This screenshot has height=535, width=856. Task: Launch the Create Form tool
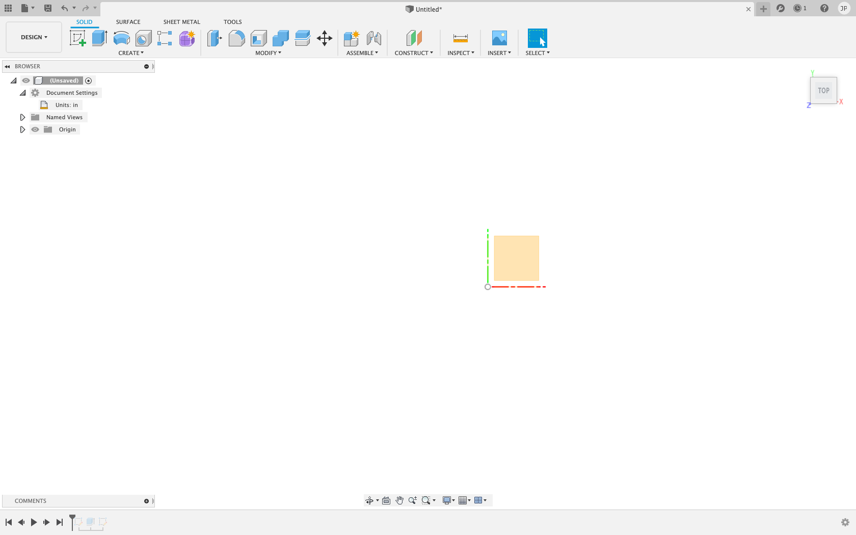(187, 38)
